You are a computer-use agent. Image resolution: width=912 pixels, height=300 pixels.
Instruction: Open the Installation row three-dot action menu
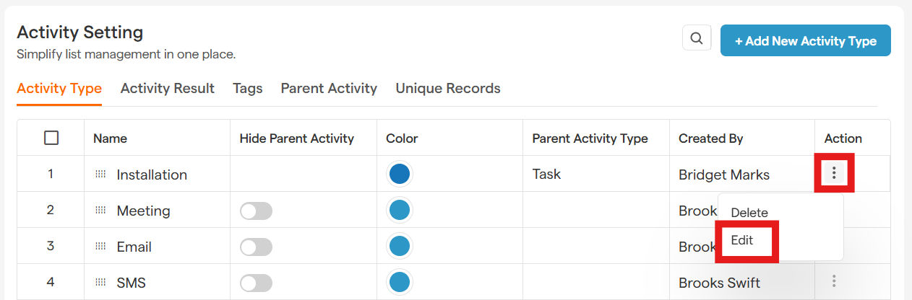(x=834, y=173)
